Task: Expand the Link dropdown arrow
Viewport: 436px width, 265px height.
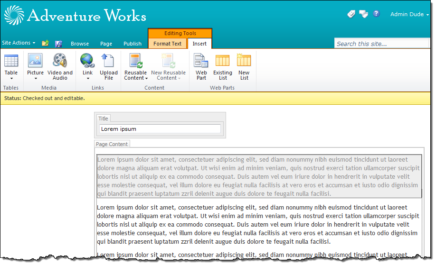Action: pyautogui.click(x=88, y=79)
